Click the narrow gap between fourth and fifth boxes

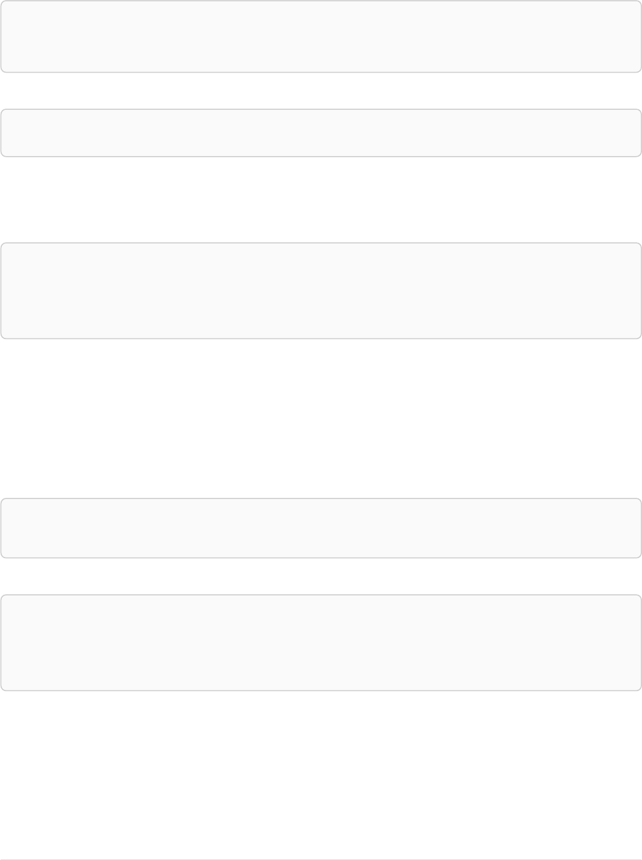point(321,576)
